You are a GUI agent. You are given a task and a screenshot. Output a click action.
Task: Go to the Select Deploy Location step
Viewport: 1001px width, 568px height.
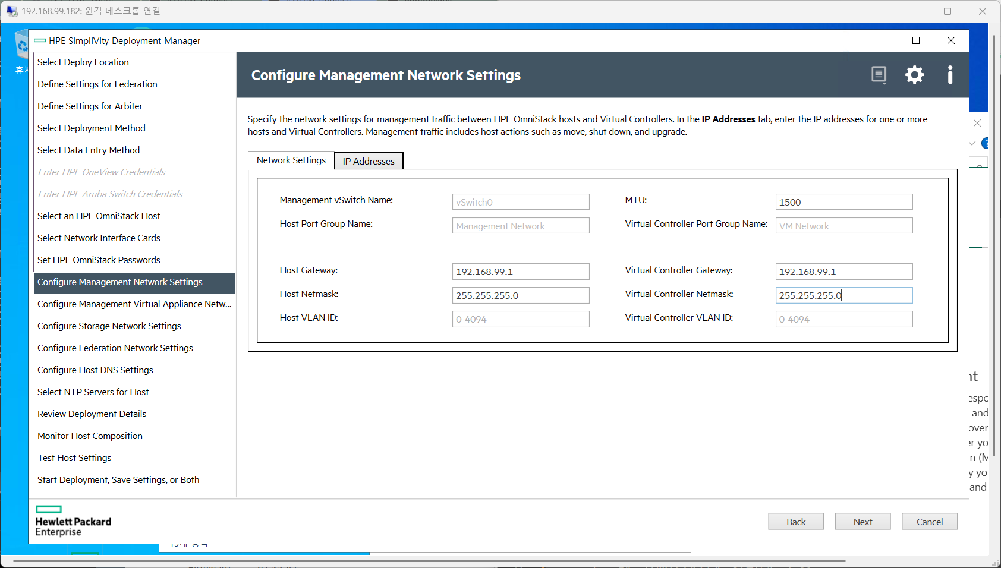83,62
